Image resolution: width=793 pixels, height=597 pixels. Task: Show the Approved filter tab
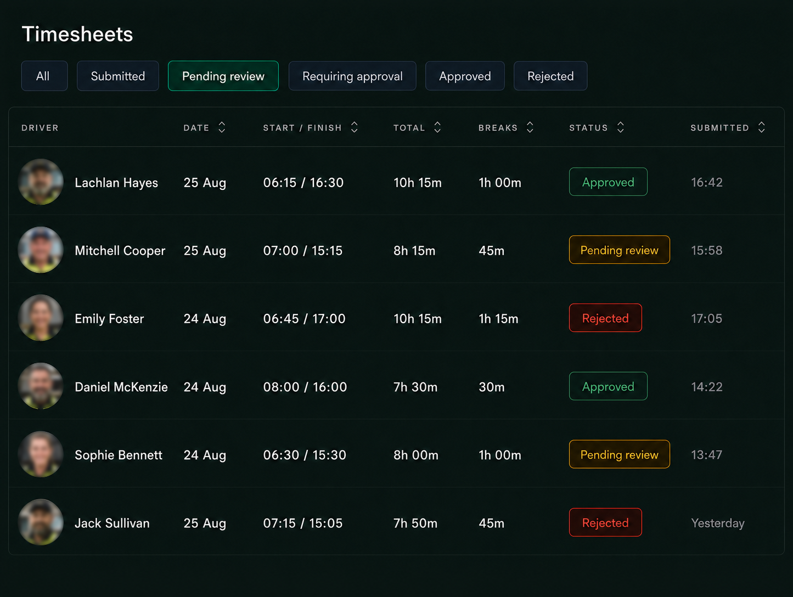[465, 76]
